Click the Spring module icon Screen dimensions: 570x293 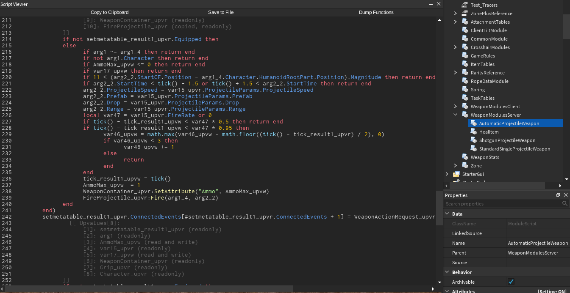(464, 90)
